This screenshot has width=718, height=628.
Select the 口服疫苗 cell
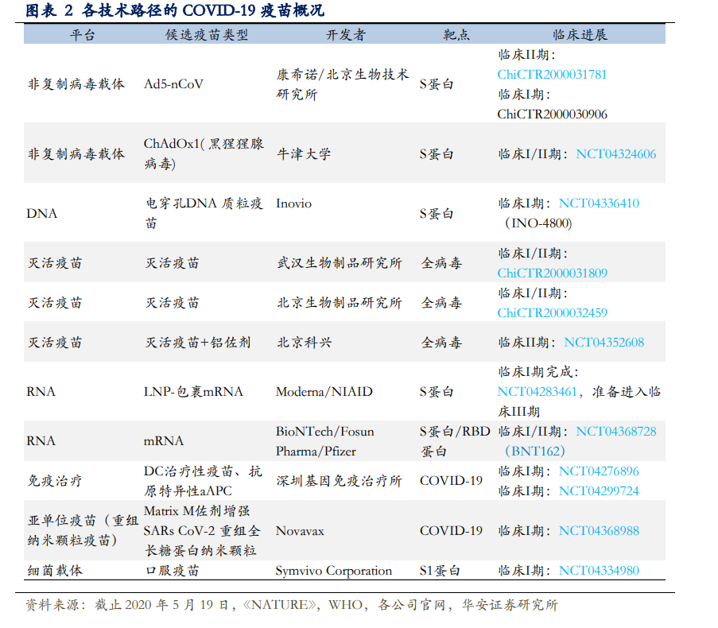point(172,571)
